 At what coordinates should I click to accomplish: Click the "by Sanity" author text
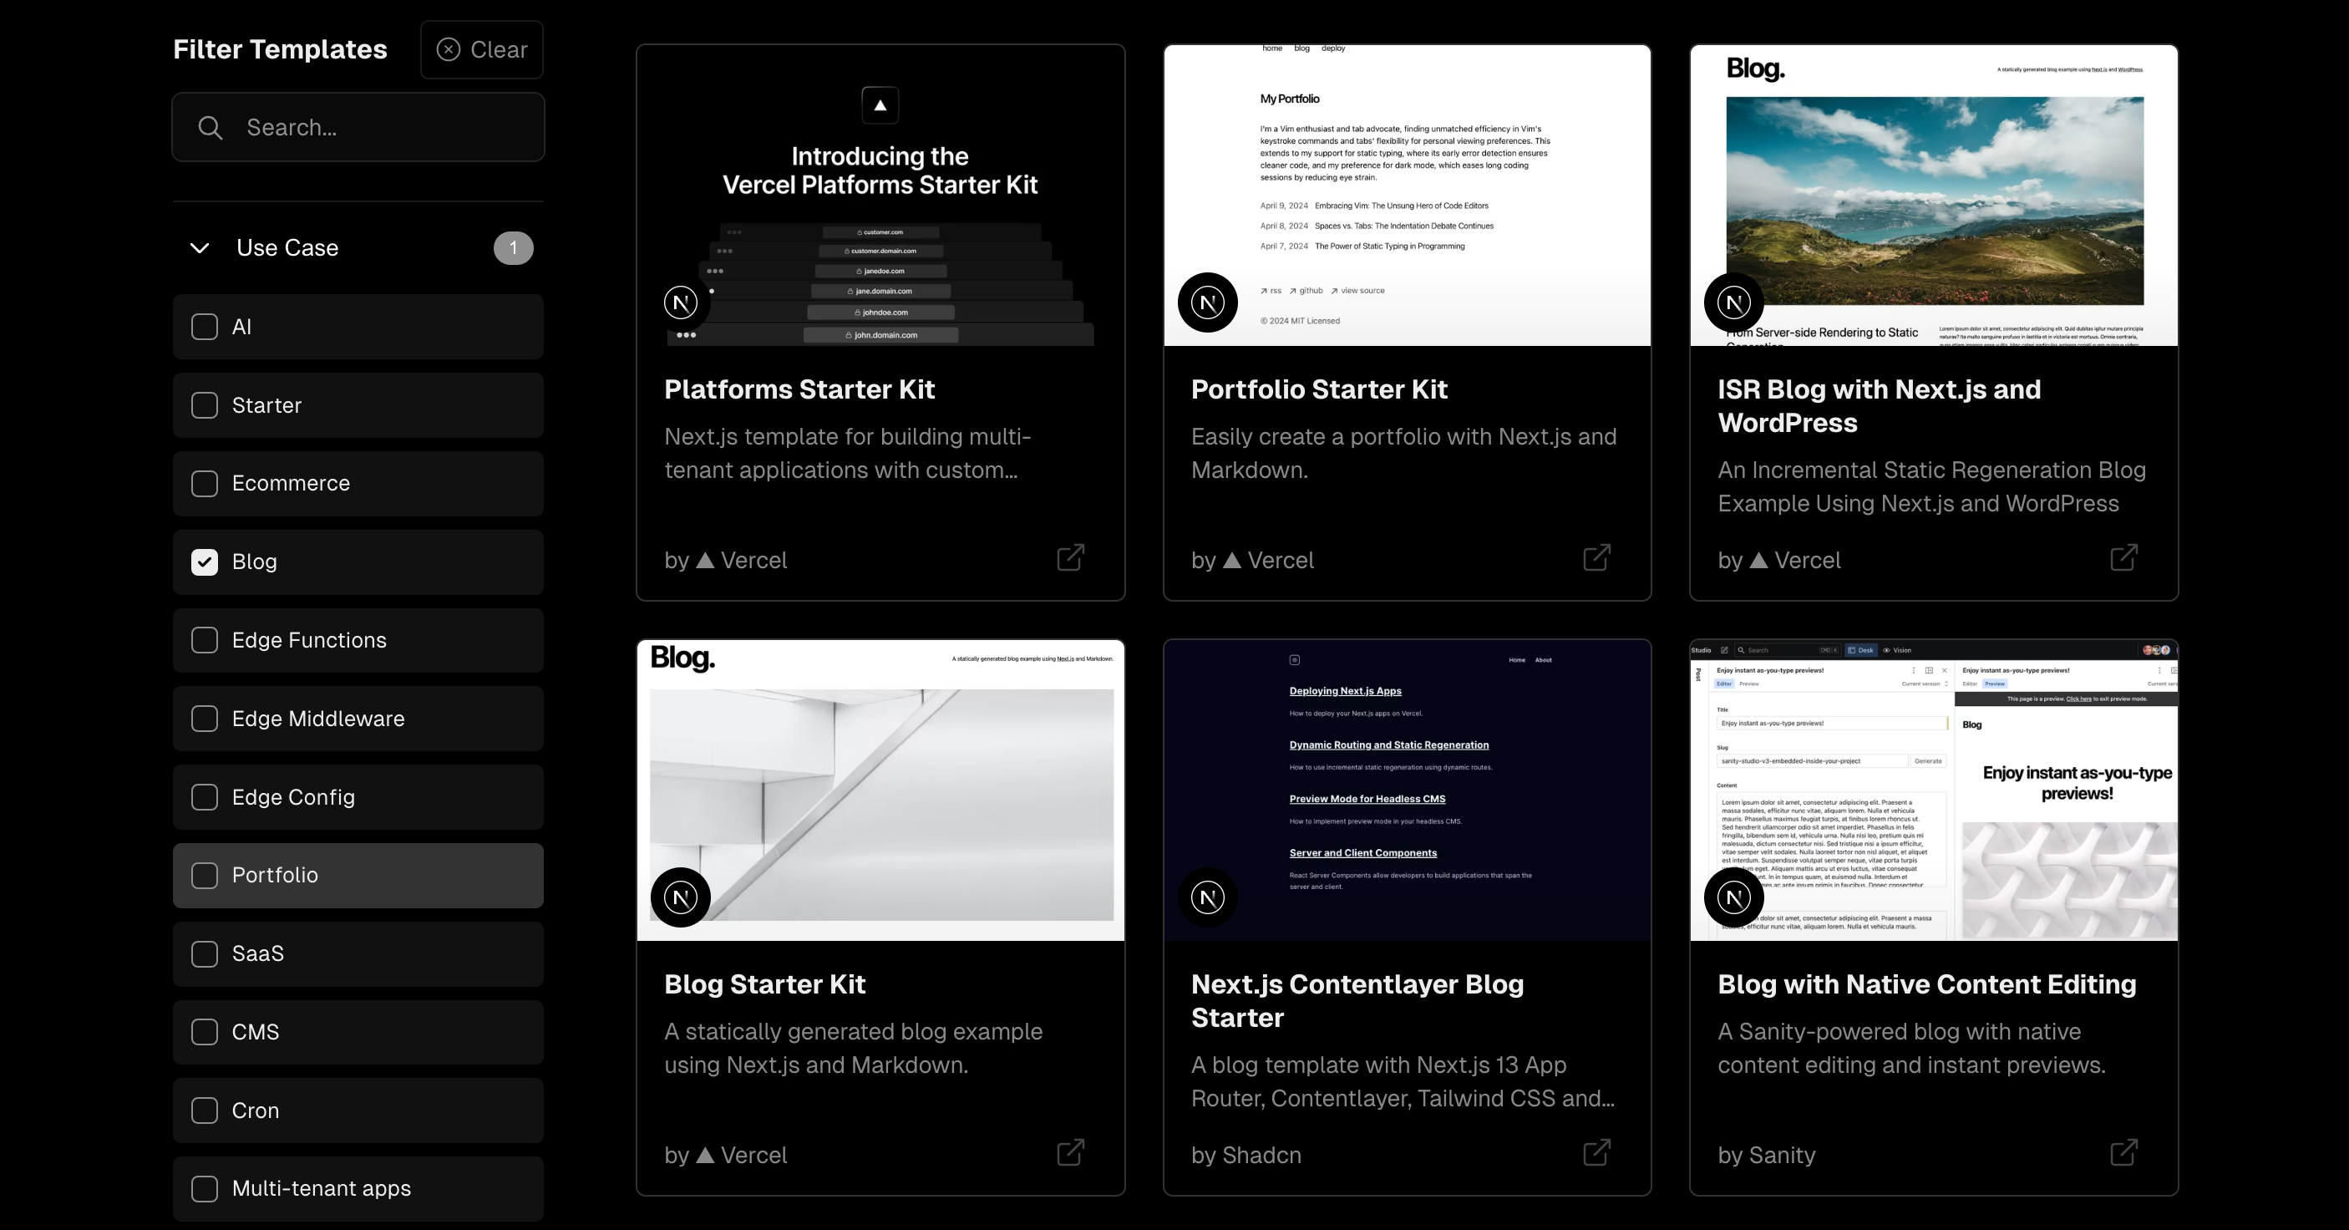pyautogui.click(x=1766, y=1155)
